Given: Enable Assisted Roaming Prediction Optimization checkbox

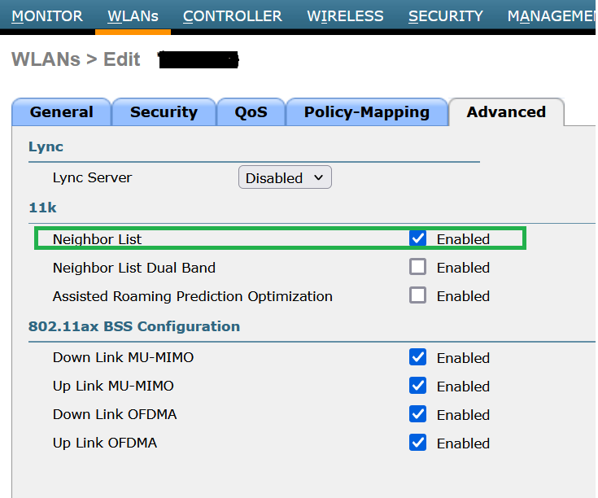Looking at the screenshot, I should (x=417, y=295).
